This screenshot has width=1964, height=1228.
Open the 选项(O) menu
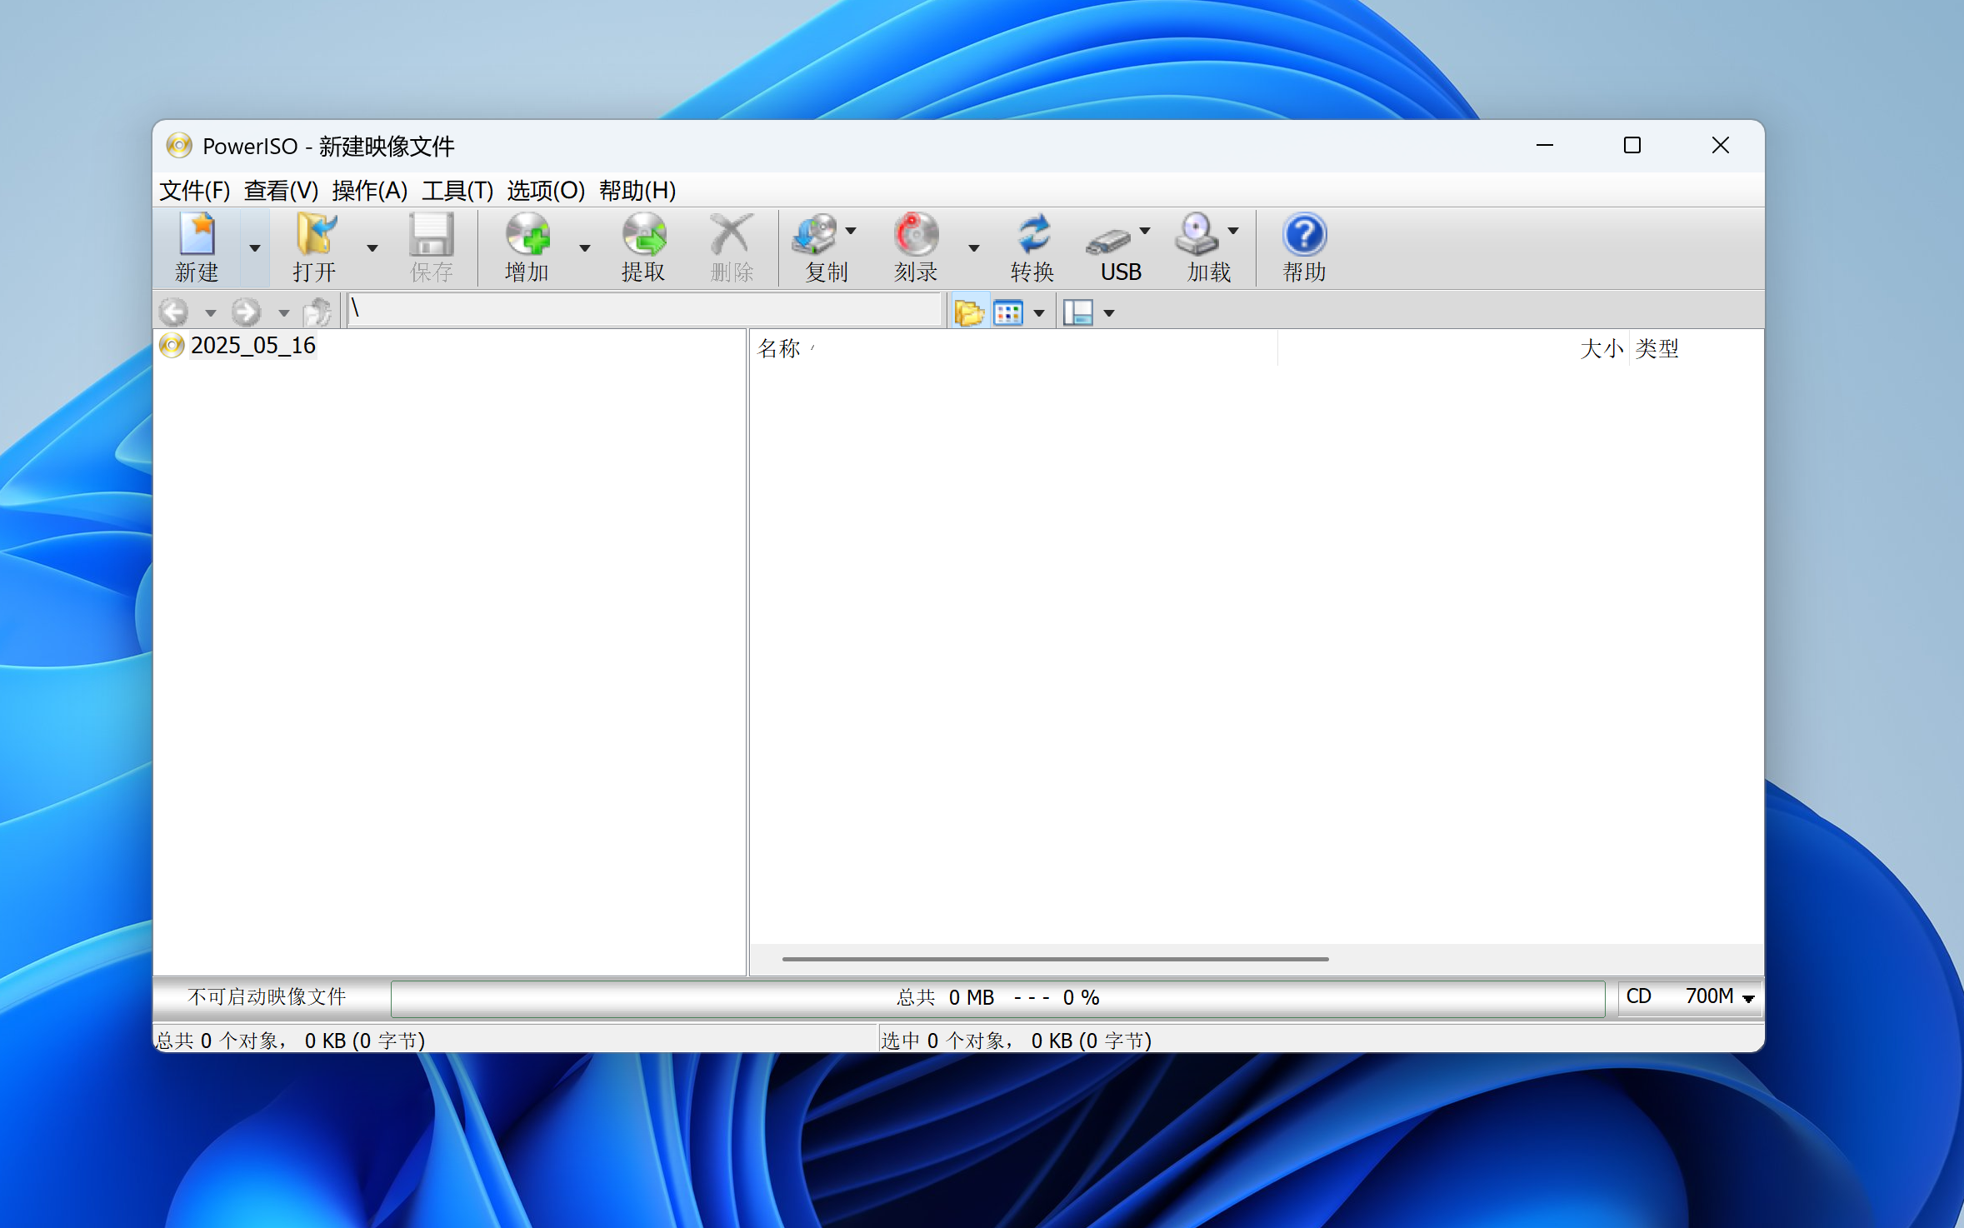point(546,191)
